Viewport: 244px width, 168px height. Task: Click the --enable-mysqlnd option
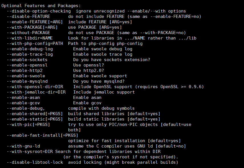(x=27, y=81)
